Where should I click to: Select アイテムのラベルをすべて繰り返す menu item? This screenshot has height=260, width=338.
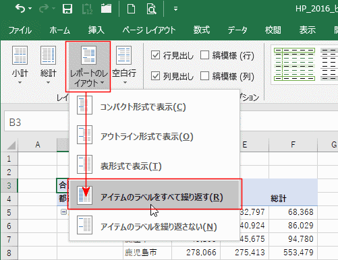[154, 195]
